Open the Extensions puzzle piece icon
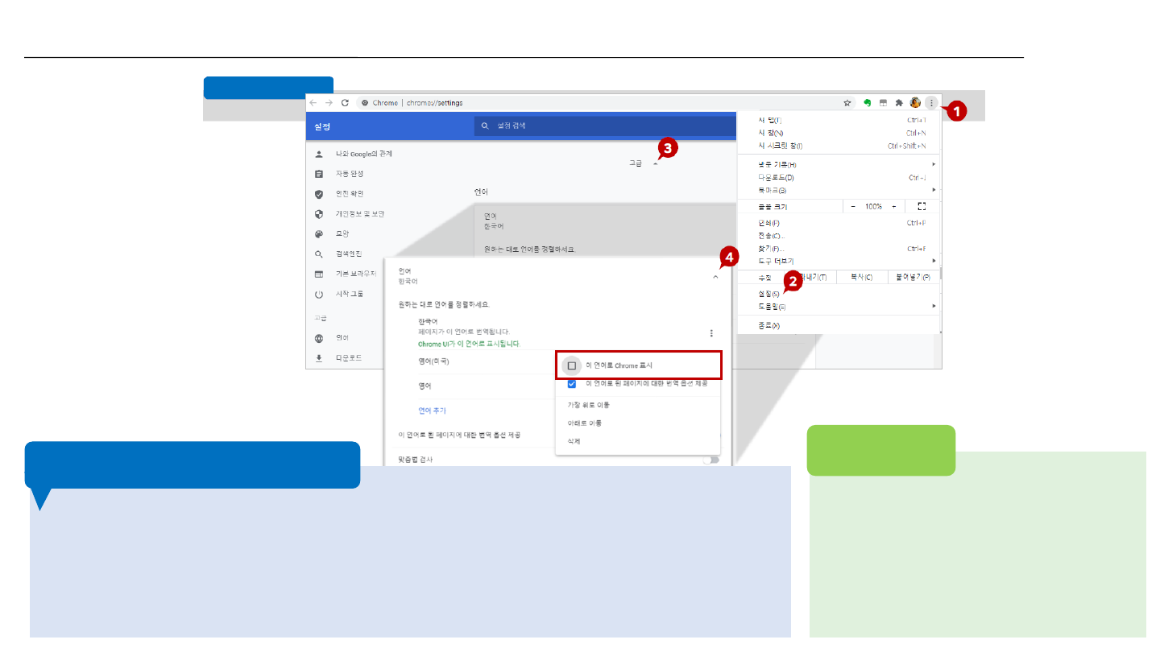Screen dimensions: 1160x652 coord(899,103)
